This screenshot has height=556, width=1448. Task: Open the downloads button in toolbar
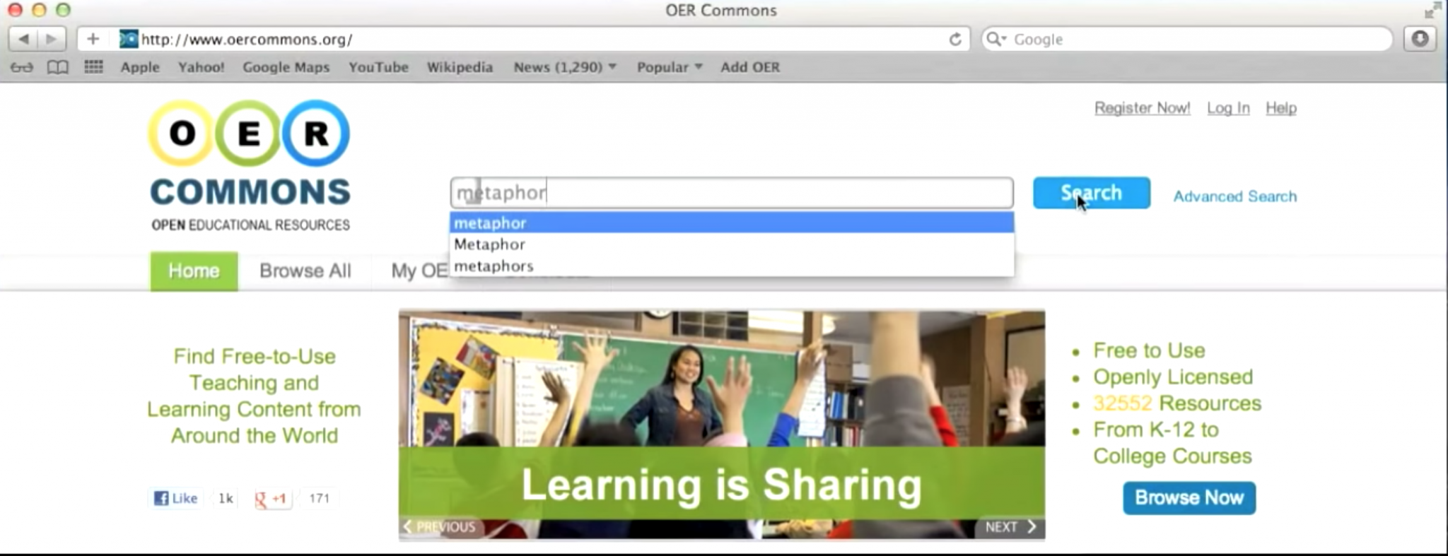click(x=1420, y=39)
